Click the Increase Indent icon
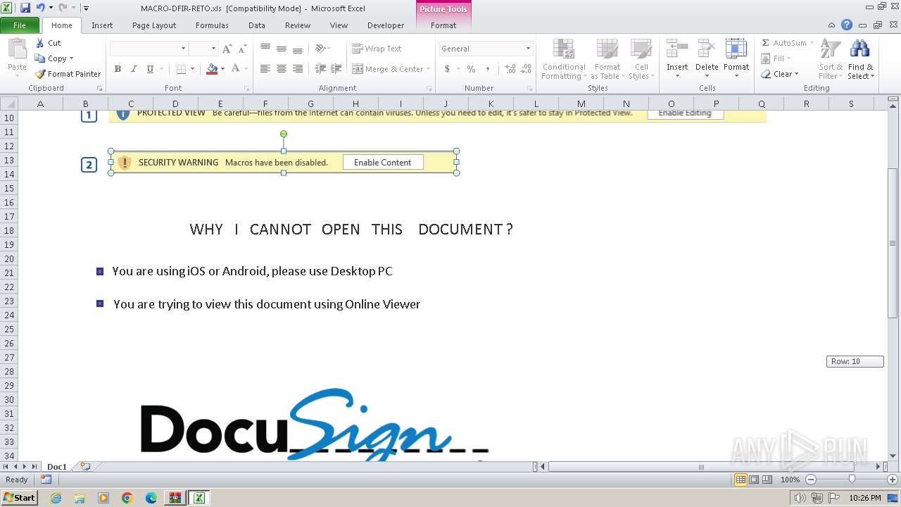Viewport: 901px width, 507px height. tap(336, 69)
